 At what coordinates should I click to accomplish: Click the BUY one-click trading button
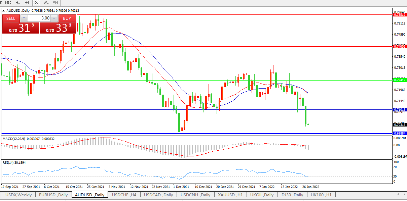pos(67,18)
